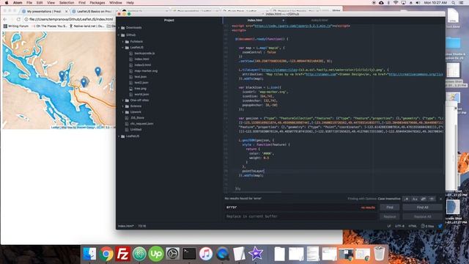The height and width of the screenshot is (264, 469).
Task: Open Upwork app from the Dock
Action: click(x=156, y=254)
